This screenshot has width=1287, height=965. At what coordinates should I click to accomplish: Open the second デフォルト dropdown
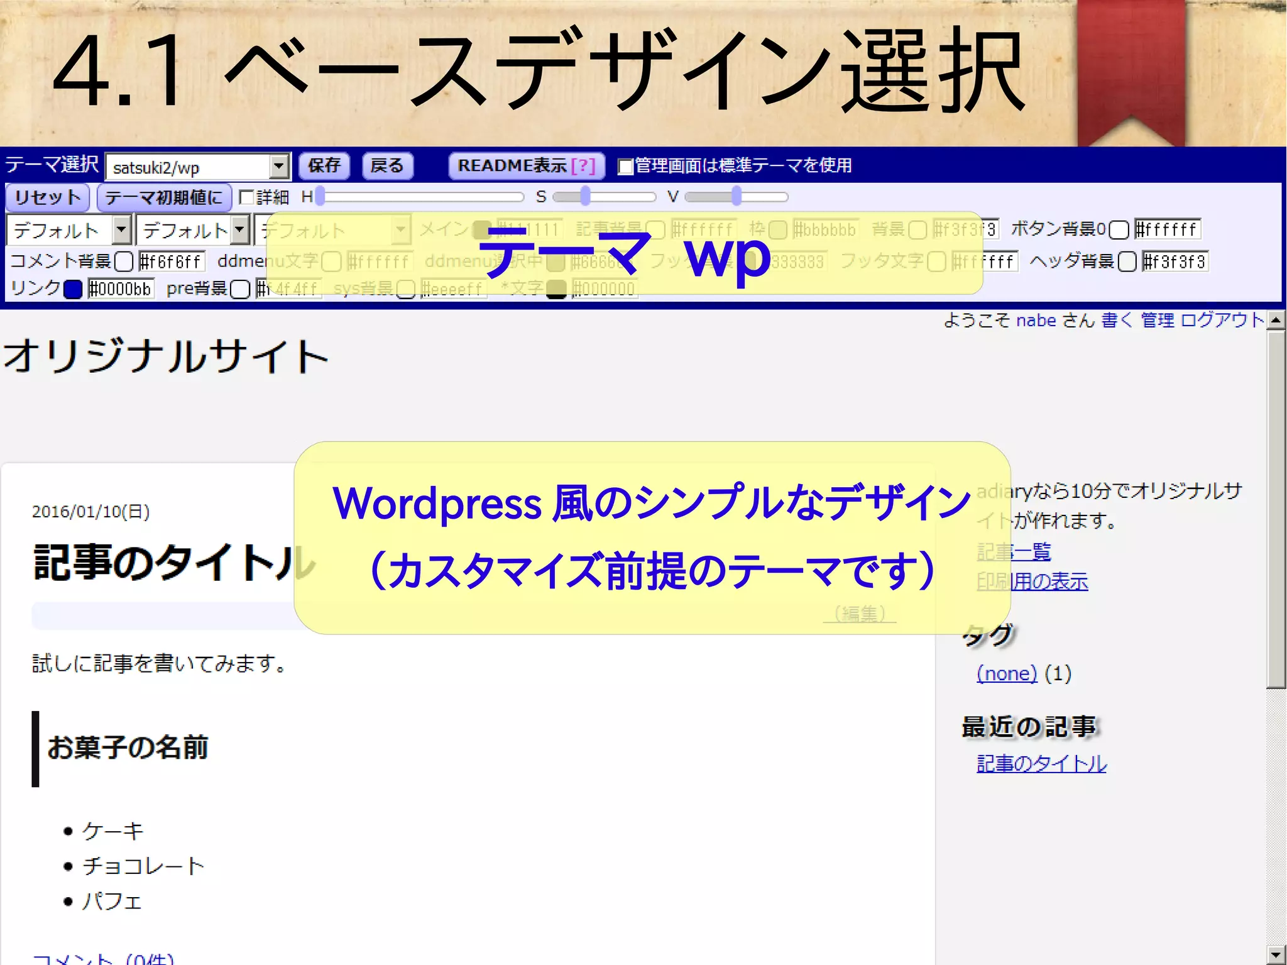pos(193,229)
